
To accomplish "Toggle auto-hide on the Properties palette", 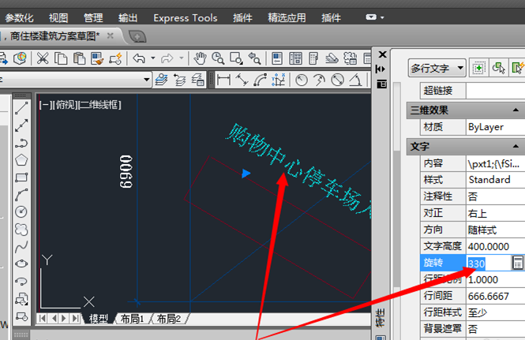I will coord(381,69).
